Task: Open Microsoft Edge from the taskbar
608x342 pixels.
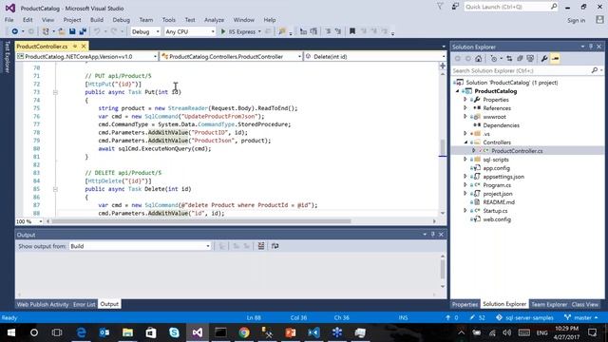Action: point(81,332)
